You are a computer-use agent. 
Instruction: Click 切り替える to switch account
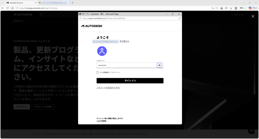[124, 41]
